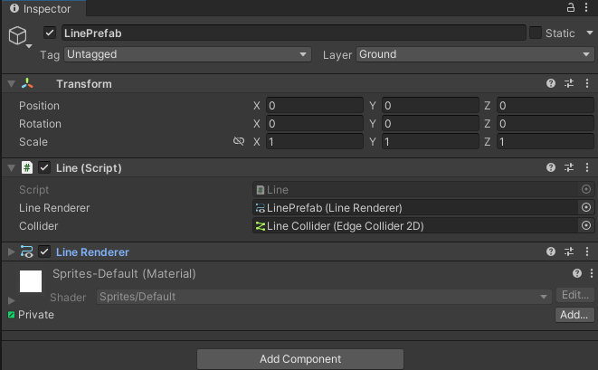Click the Add Component button

click(300, 359)
